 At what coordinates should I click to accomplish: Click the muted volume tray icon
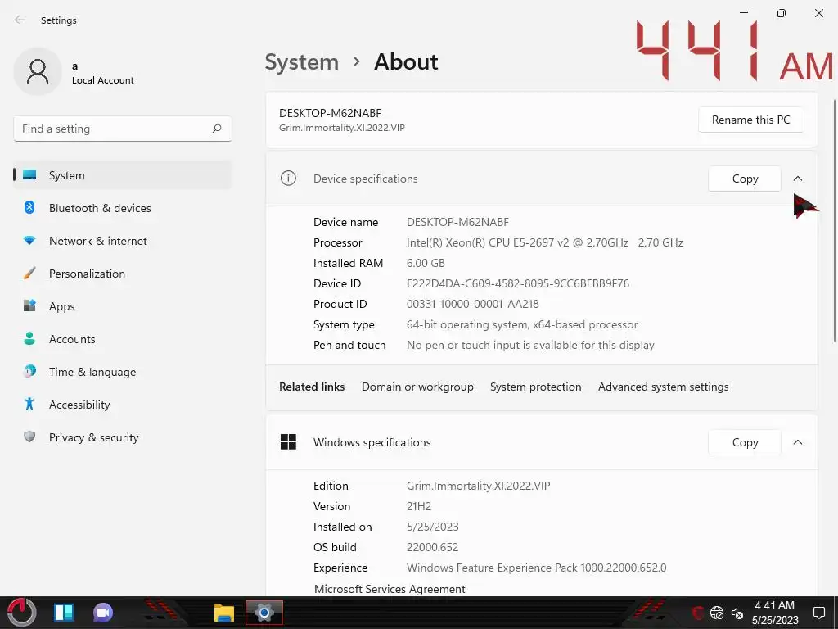737,613
